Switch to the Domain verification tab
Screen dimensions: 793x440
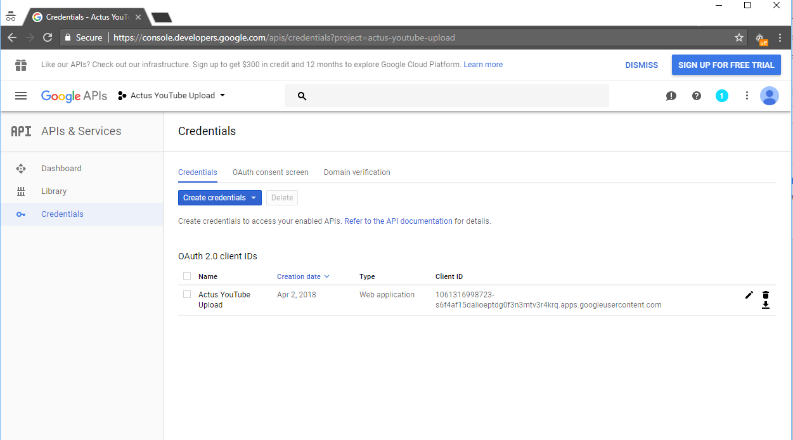click(x=357, y=172)
